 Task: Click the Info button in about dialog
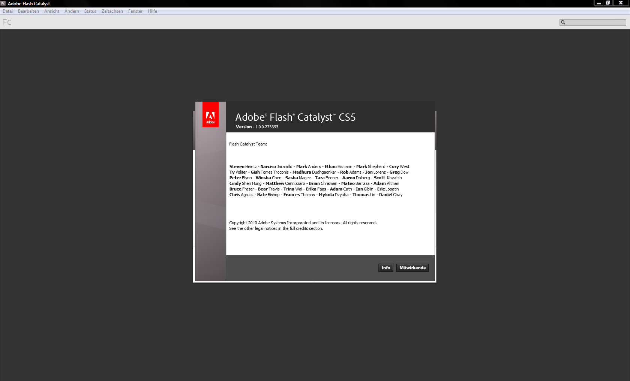[386, 268]
